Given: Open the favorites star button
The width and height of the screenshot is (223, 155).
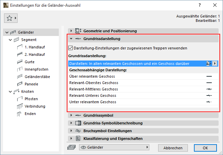Looking at the screenshot, I should (11, 18).
